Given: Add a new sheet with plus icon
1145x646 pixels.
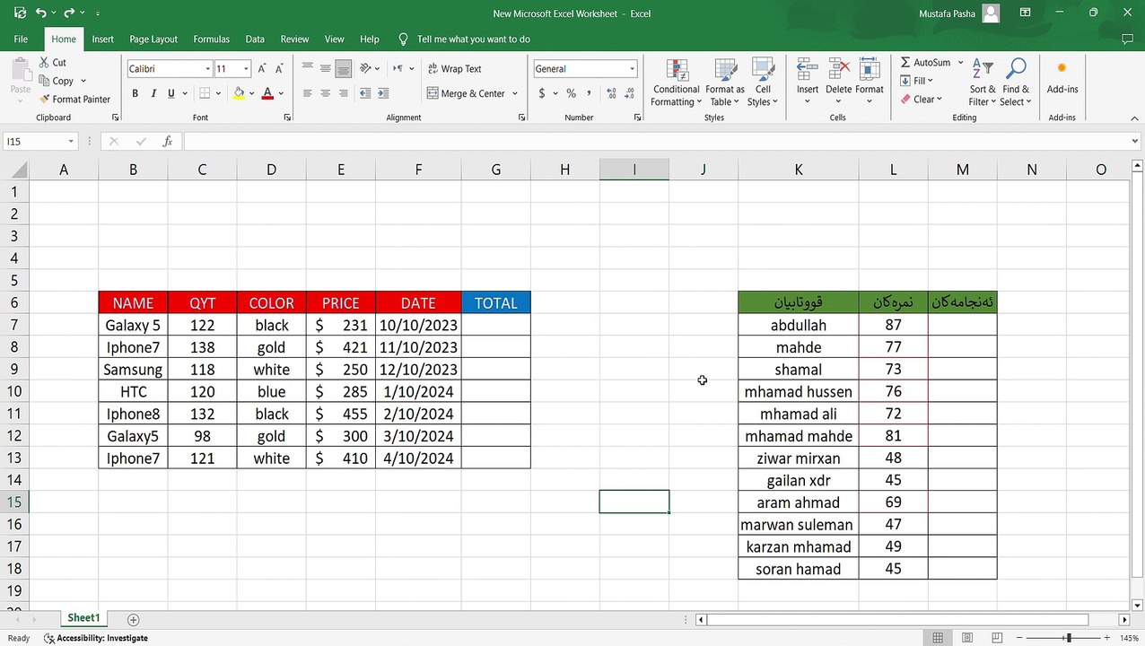Looking at the screenshot, I should (x=134, y=620).
